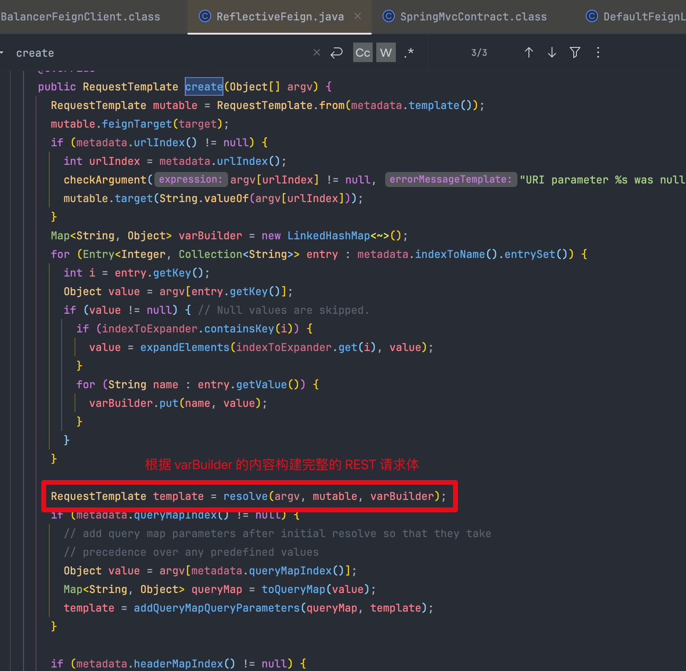Click "entrySet" in the for loop header
The image size is (686, 671).
530,254
